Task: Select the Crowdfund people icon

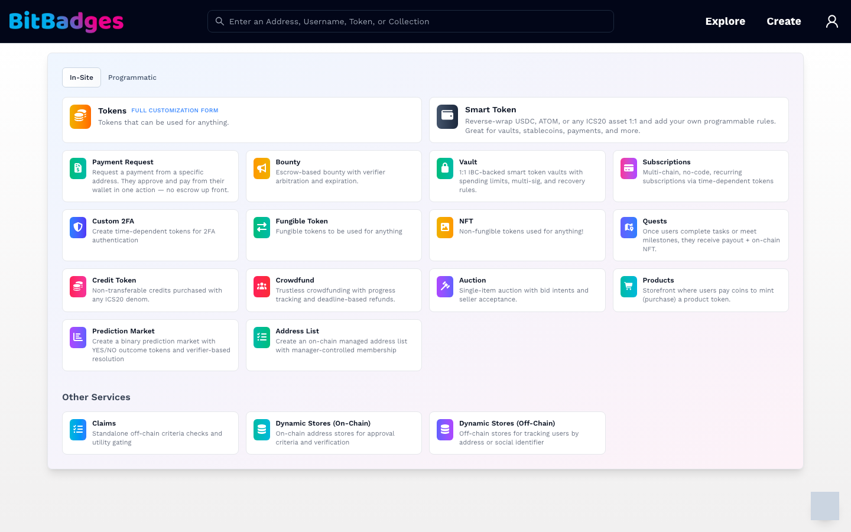Action: pyautogui.click(x=262, y=287)
